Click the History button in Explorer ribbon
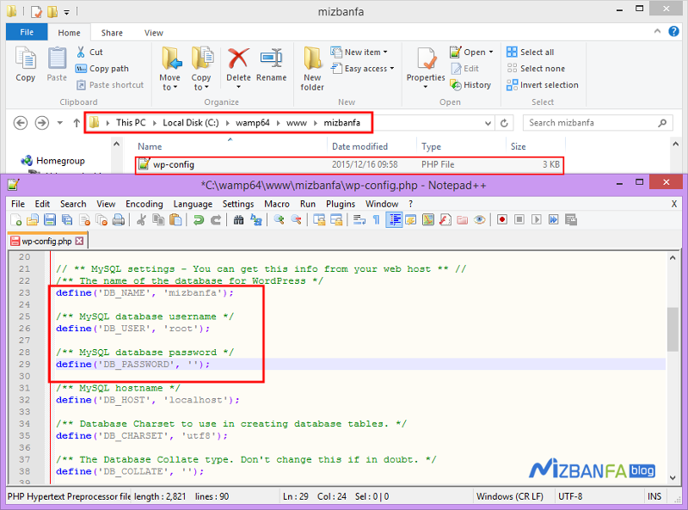Image resolution: width=688 pixels, height=510 pixels. click(470, 85)
